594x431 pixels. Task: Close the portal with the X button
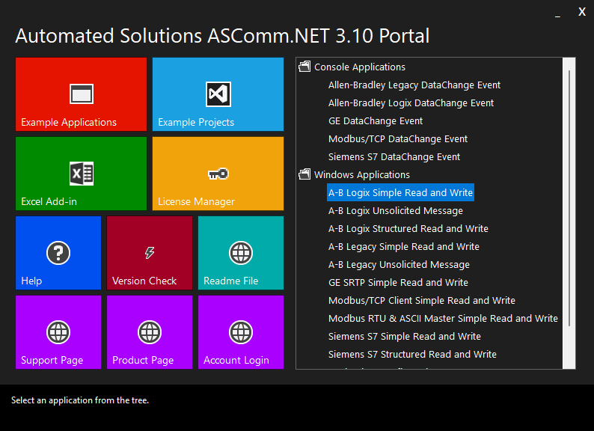[x=582, y=12]
